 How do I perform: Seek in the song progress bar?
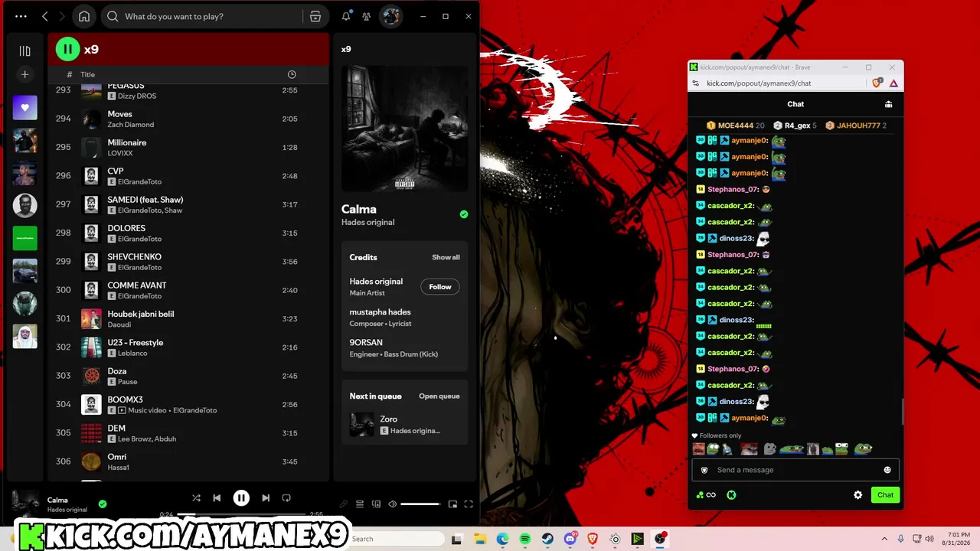[x=241, y=514]
